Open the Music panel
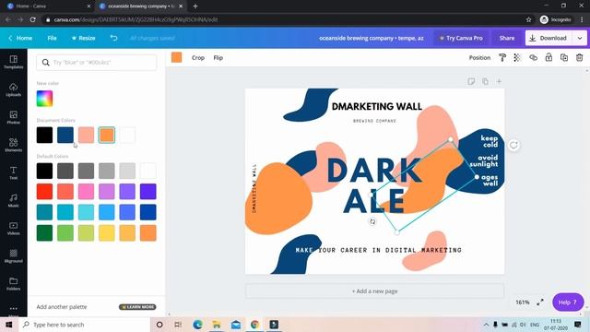This screenshot has width=590, height=332. coord(14,201)
